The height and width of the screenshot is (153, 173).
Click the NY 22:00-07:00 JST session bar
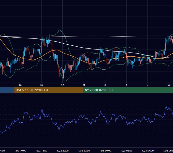click(x=128, y=90)
